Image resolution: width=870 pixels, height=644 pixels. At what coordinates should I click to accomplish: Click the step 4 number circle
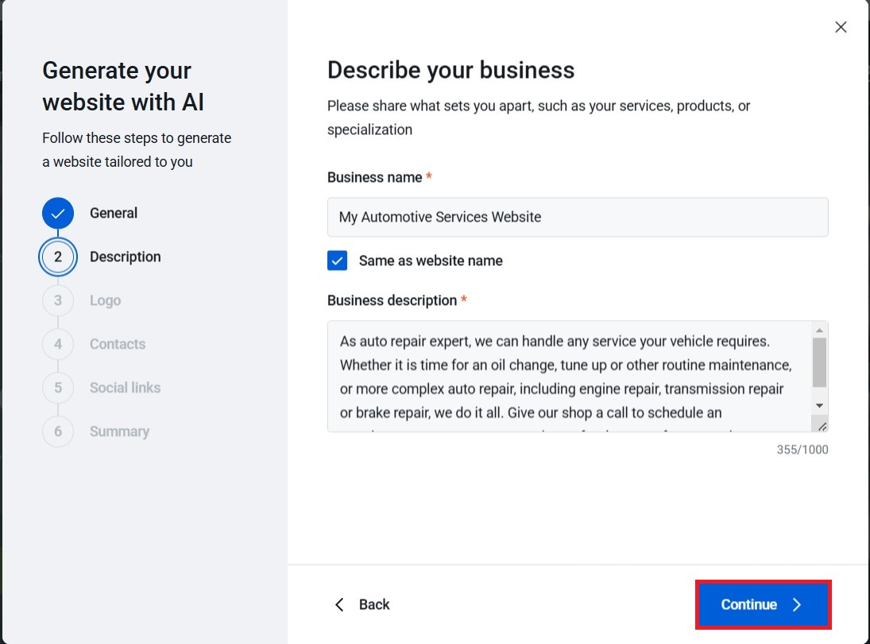(58, 345)
